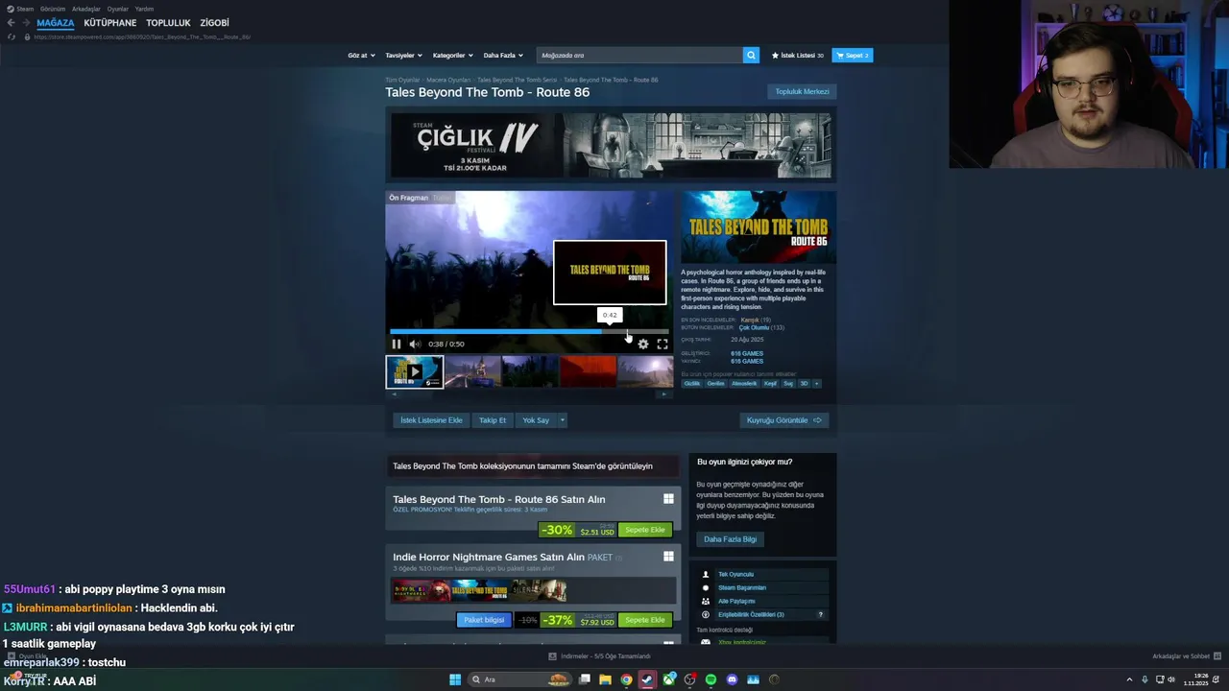Open the Arkadaşlar menu
Viewport: 1229px width, 691px height.
86,9
